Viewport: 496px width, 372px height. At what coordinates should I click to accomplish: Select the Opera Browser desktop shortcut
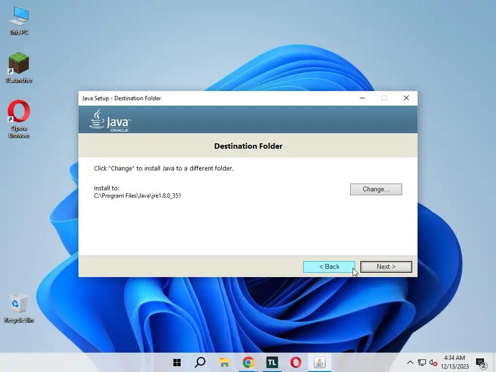coord(19,119)
